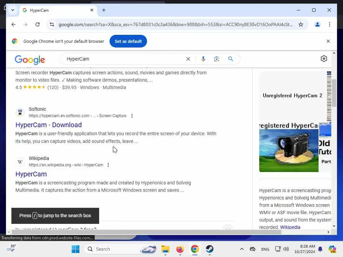The image size is (343, 257).
Task: Open the Windows Start menu
Action: (75, 249)
